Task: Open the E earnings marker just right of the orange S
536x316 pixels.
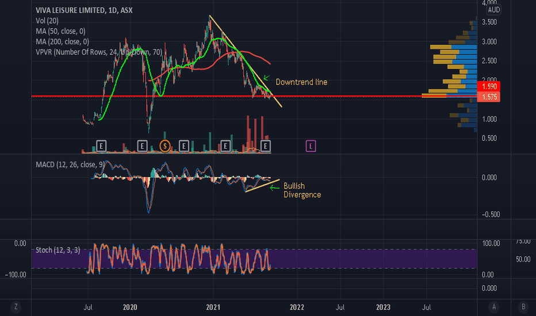Action: click(x=183, y=146)
